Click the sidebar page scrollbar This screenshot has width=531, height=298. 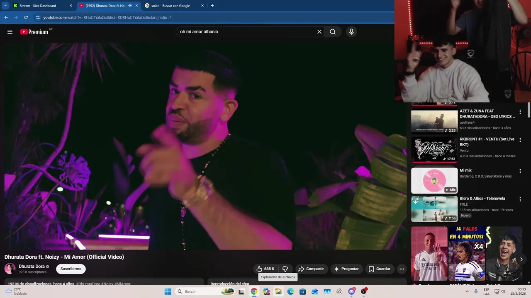point(529,110)
